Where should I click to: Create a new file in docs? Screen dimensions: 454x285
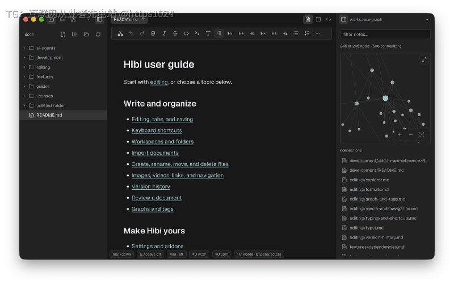coord(63,35)
